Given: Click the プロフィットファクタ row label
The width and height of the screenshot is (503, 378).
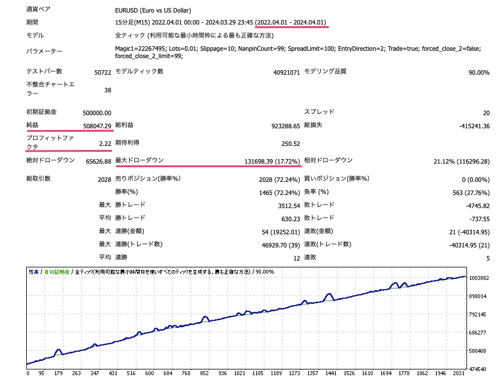Looking at the screenshot, I should click(50, 142).
